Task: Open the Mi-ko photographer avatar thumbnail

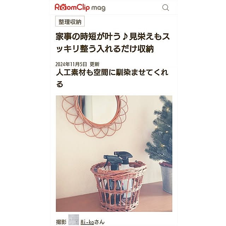Action: [73, 220]
